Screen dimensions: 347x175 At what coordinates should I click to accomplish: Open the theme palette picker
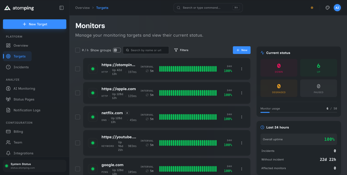click(327, 8)
